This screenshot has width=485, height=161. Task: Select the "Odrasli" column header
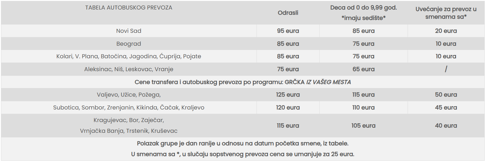click(288, 13)
